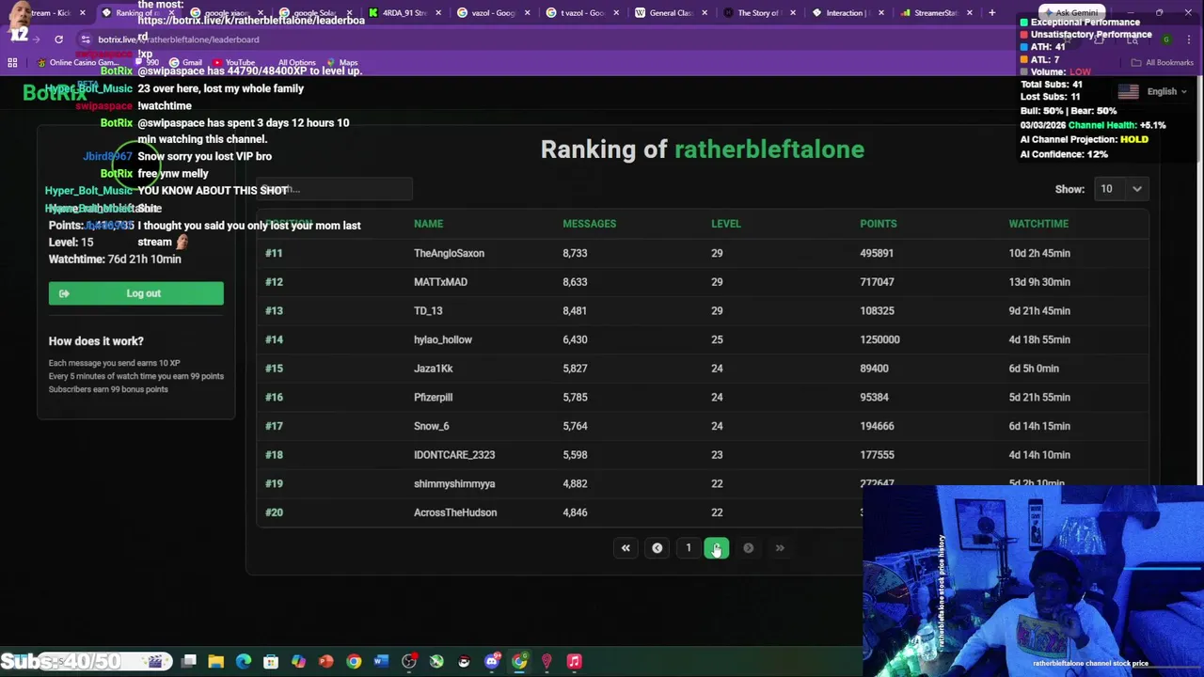Select user Jaza1Kk in the ranking
This screenshot has width=1204, height=677.
pos(434,369)
